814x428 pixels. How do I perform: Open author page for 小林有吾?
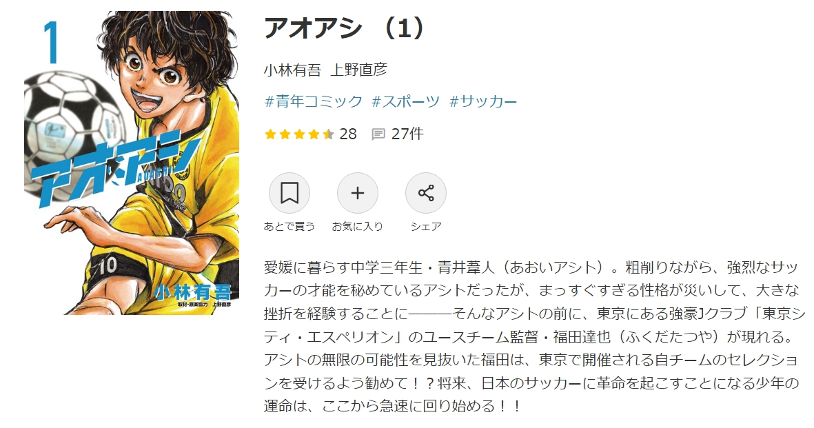coord(292,70)
